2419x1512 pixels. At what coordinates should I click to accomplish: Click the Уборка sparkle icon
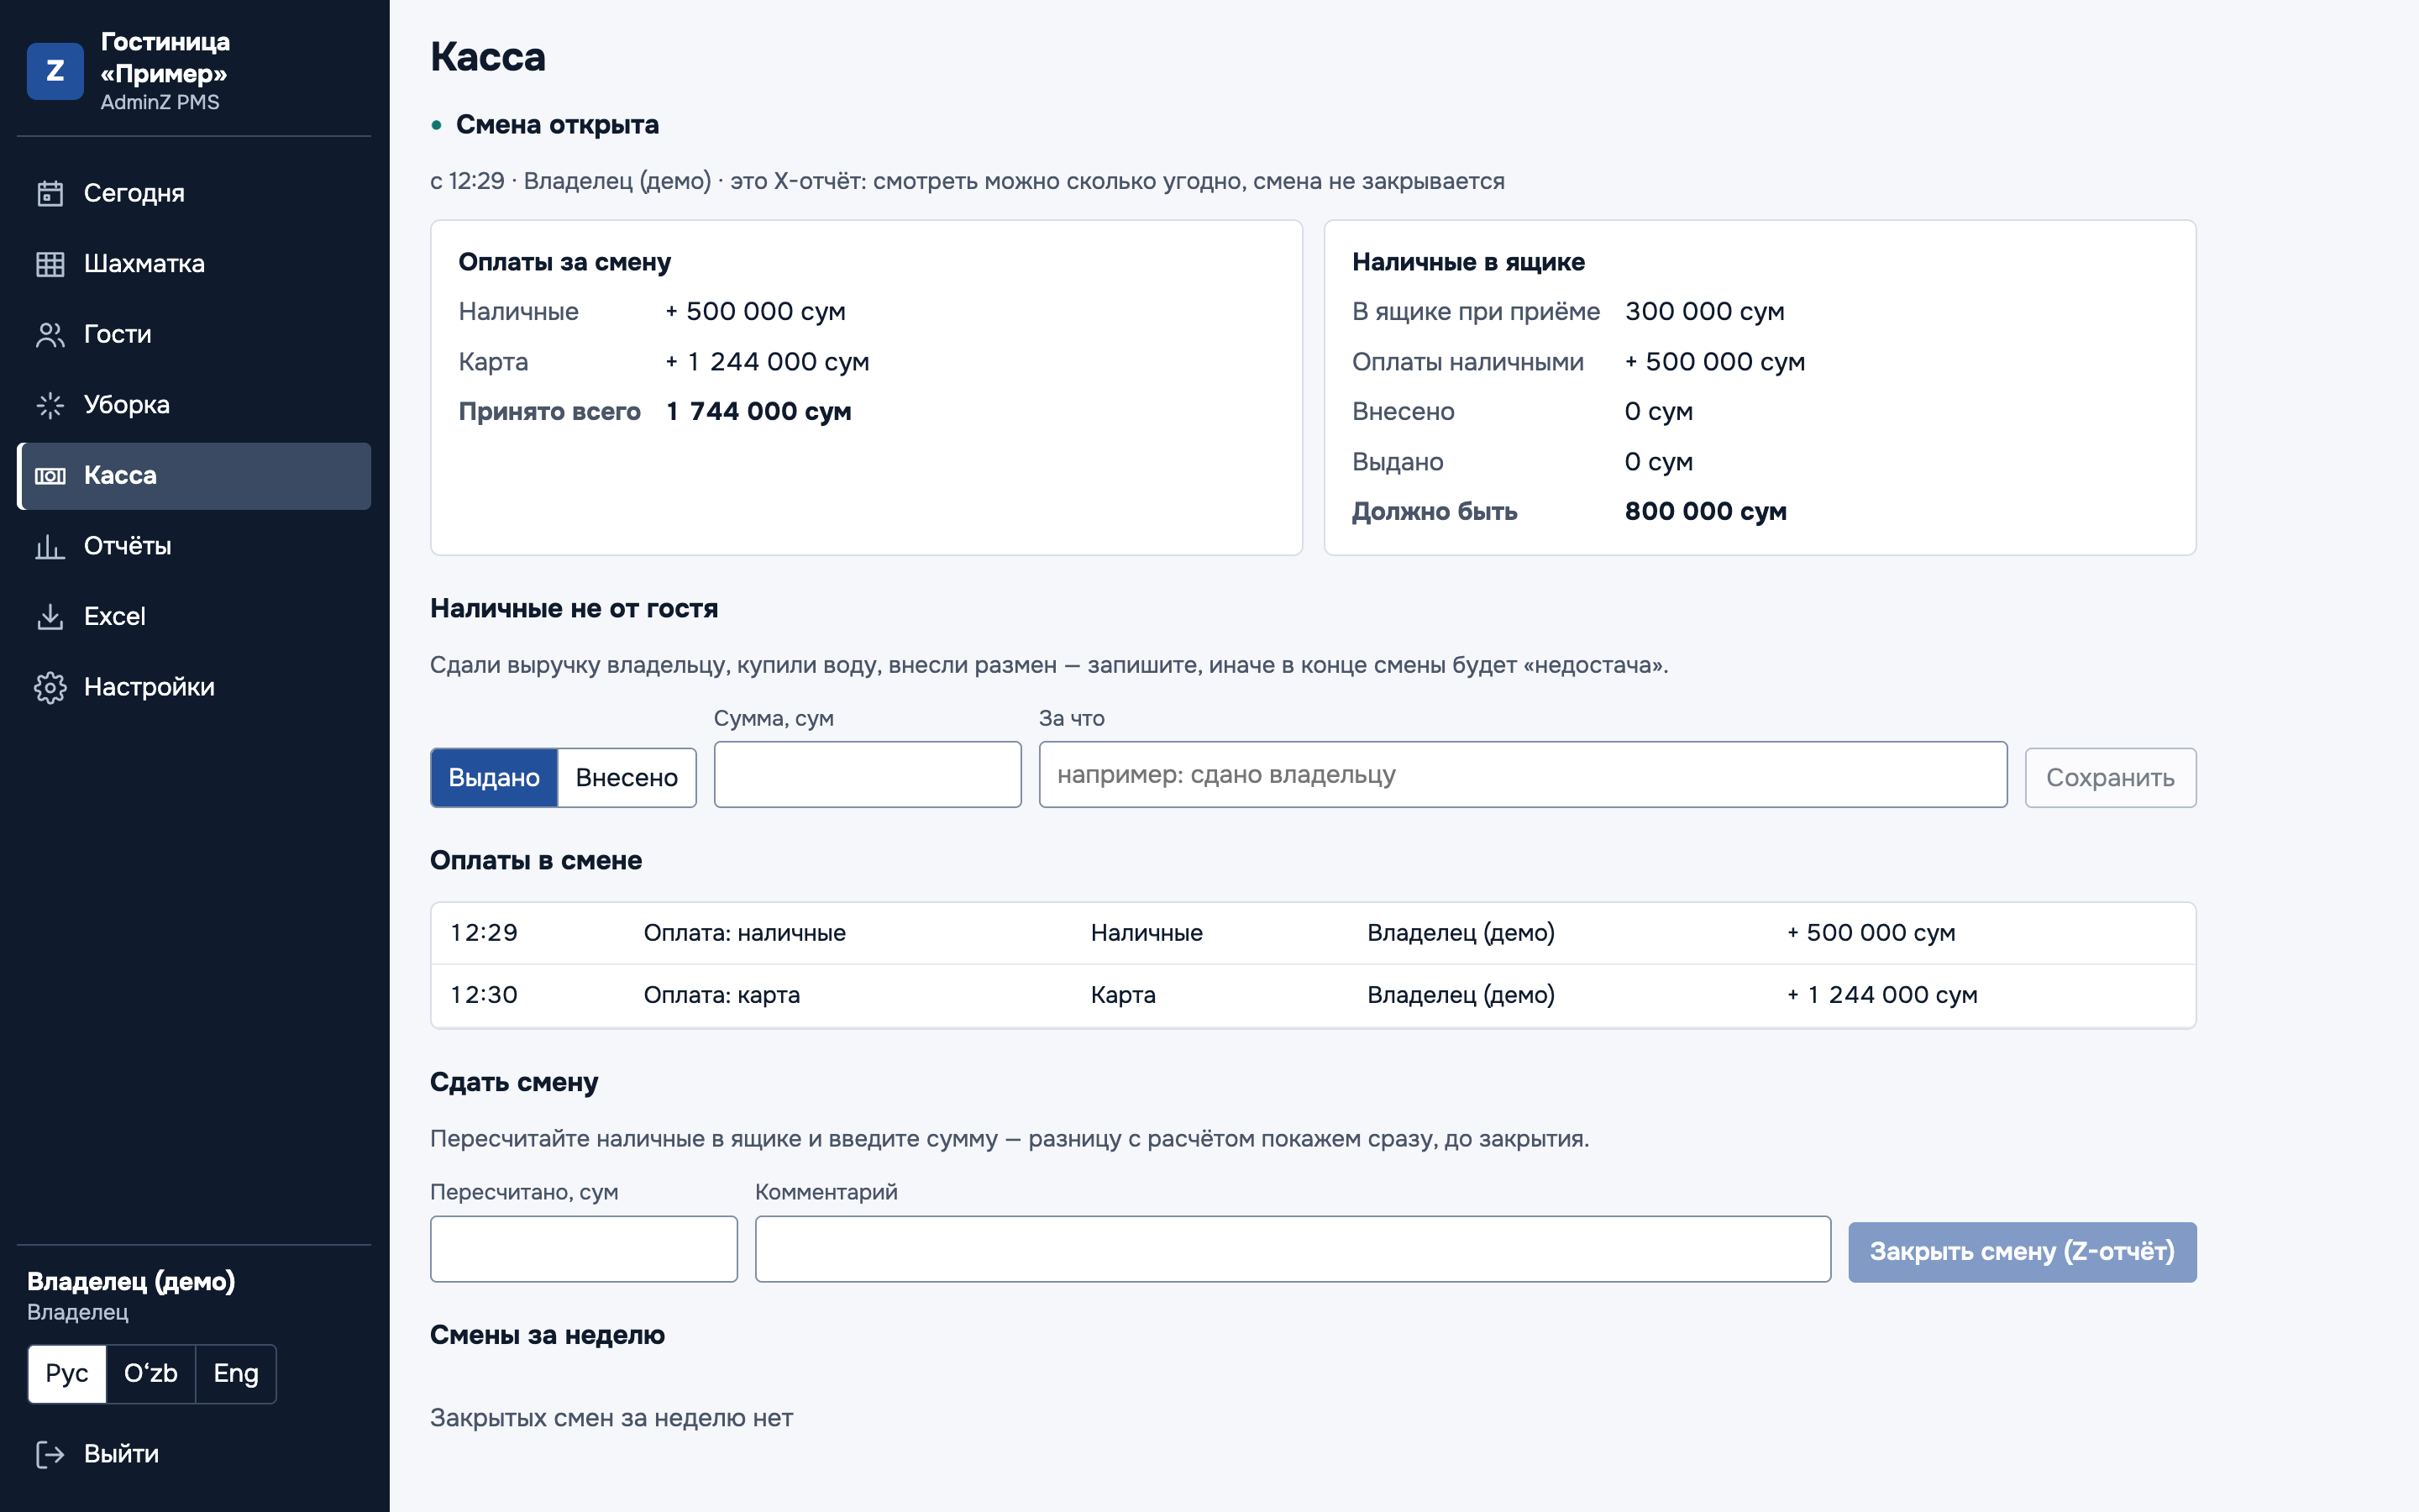pos(50,405)
